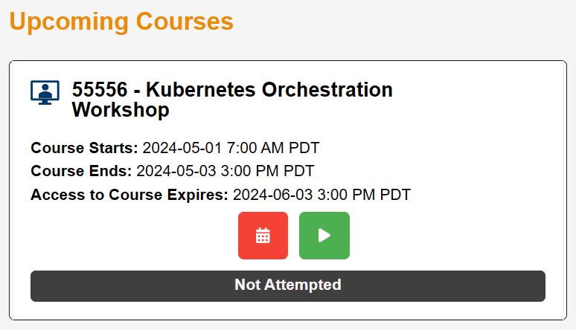
Task: Launch the course with the green play button
Action: coord(324,236)
